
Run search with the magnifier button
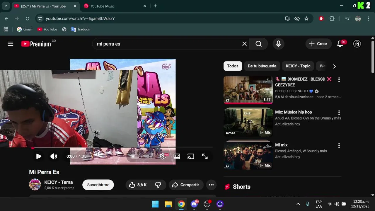[x=258, y=44]
